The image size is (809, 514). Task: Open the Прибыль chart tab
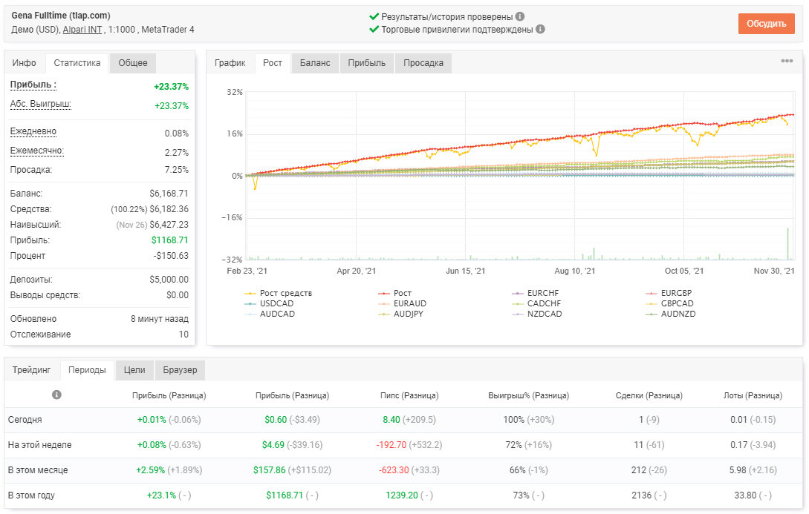(x=366, y=63)
